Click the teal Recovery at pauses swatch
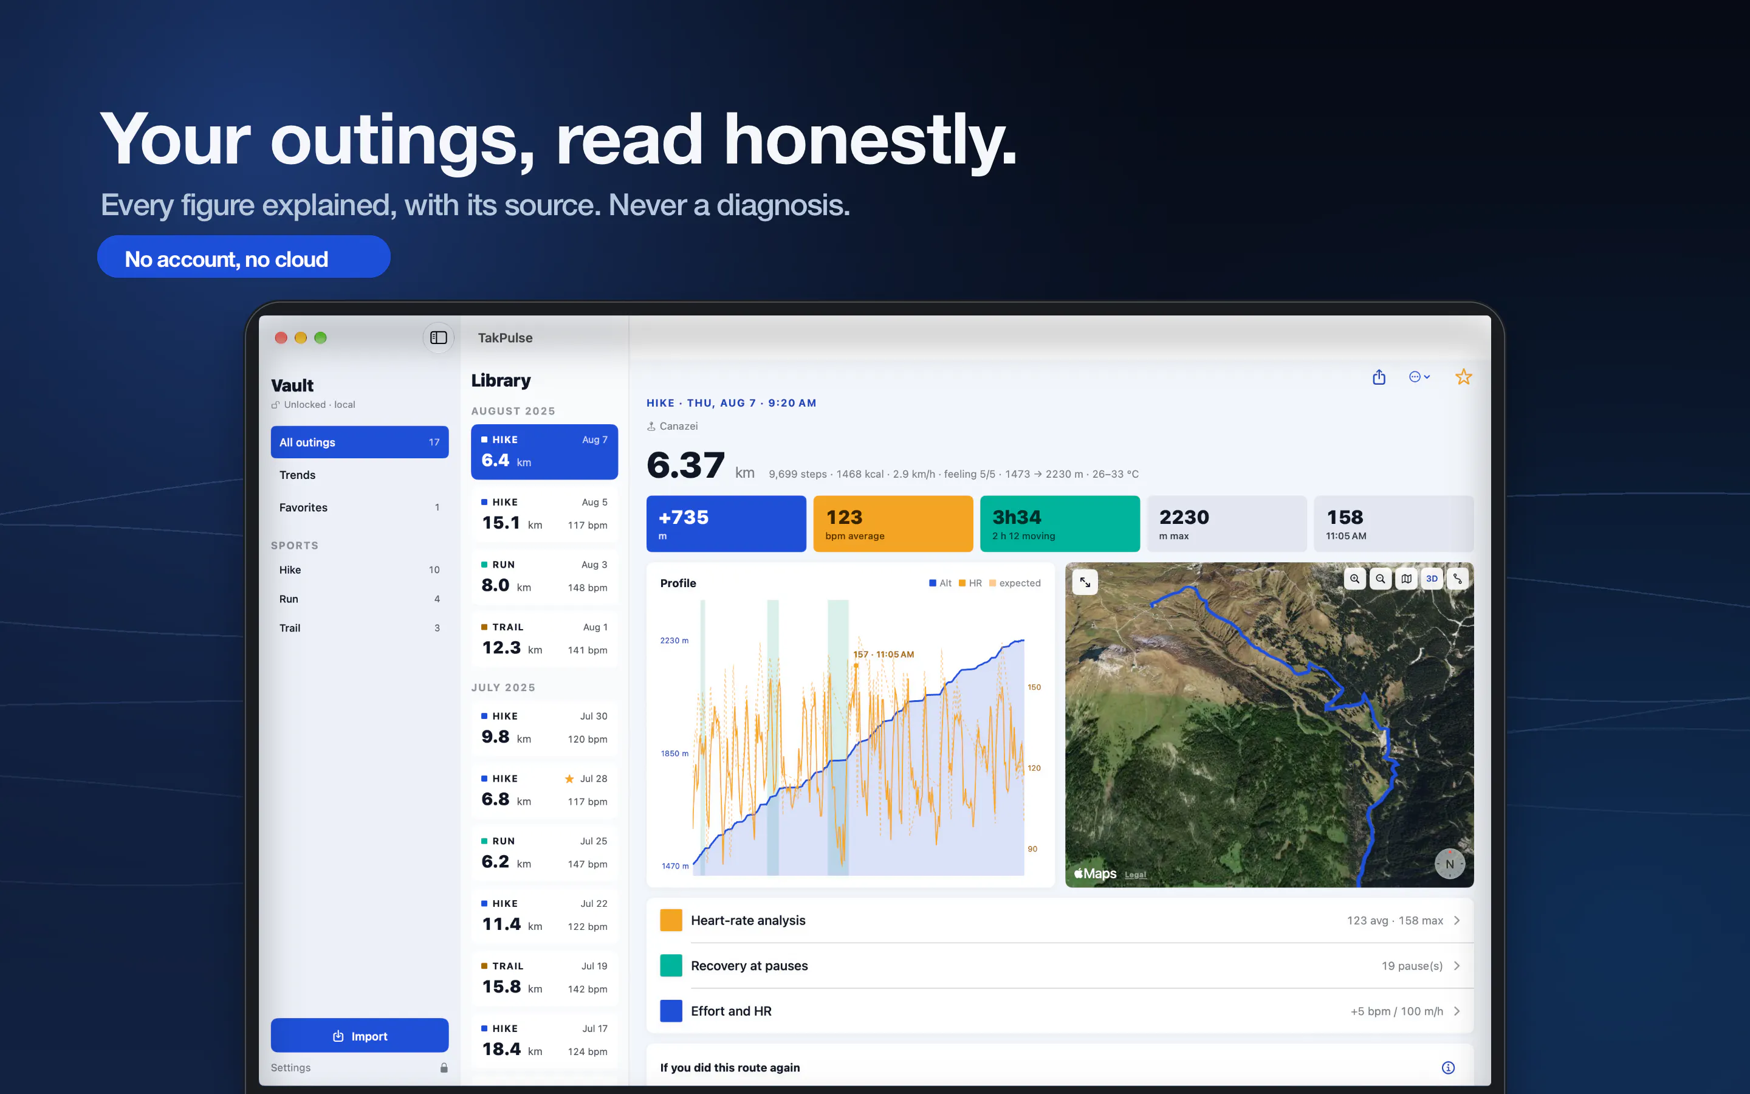Screen dimensions: 1750x1094 671,966
